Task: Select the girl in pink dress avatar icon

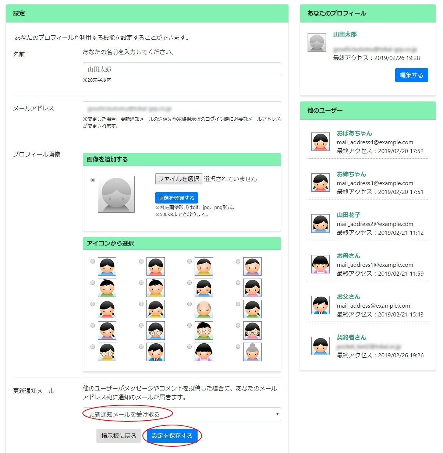Action: click(204, 351)
